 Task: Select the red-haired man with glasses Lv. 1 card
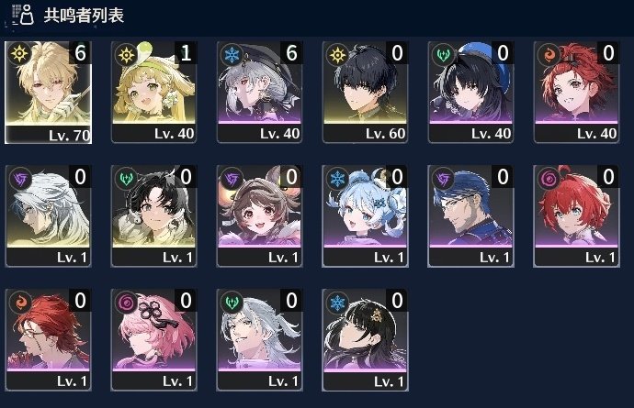tap(48, 340)
